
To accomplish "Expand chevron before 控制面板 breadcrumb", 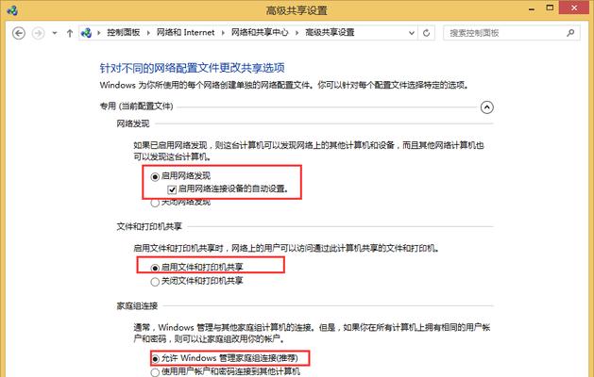I will pyautogui.click(x=99, y=33).
